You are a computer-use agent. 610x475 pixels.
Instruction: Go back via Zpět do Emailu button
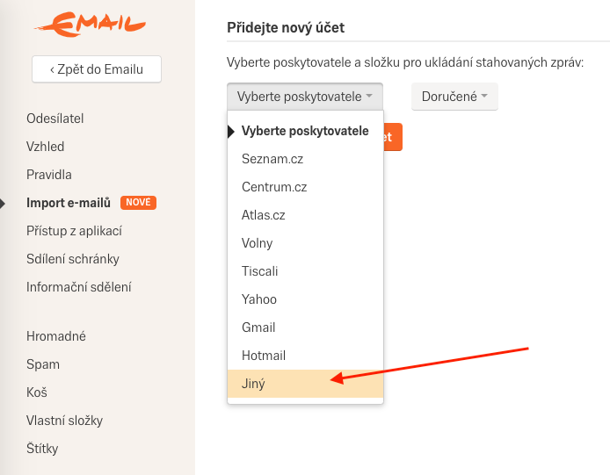click(x=97, y=69)
